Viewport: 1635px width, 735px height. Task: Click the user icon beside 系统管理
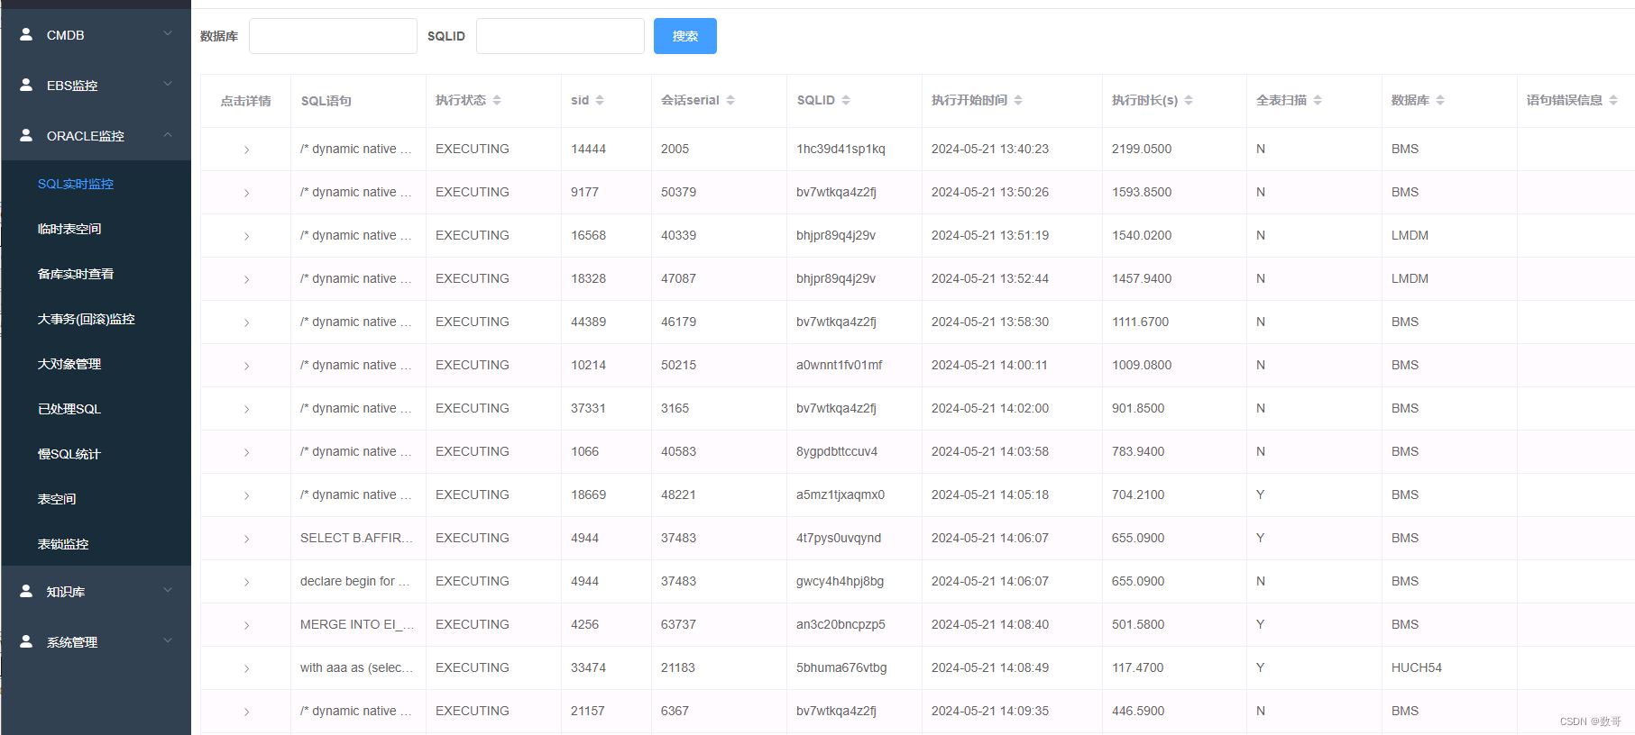(x=26, y=641)
